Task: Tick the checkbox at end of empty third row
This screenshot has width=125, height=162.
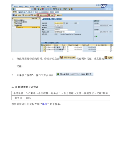Action: (111, 51)
